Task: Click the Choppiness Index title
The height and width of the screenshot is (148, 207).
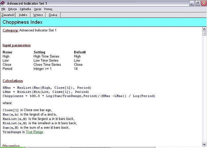Action: [x=23, y=22]
